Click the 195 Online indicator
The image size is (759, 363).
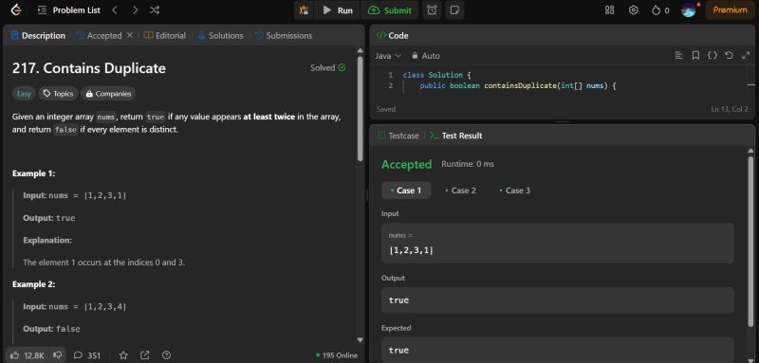[x=337, y=355]
